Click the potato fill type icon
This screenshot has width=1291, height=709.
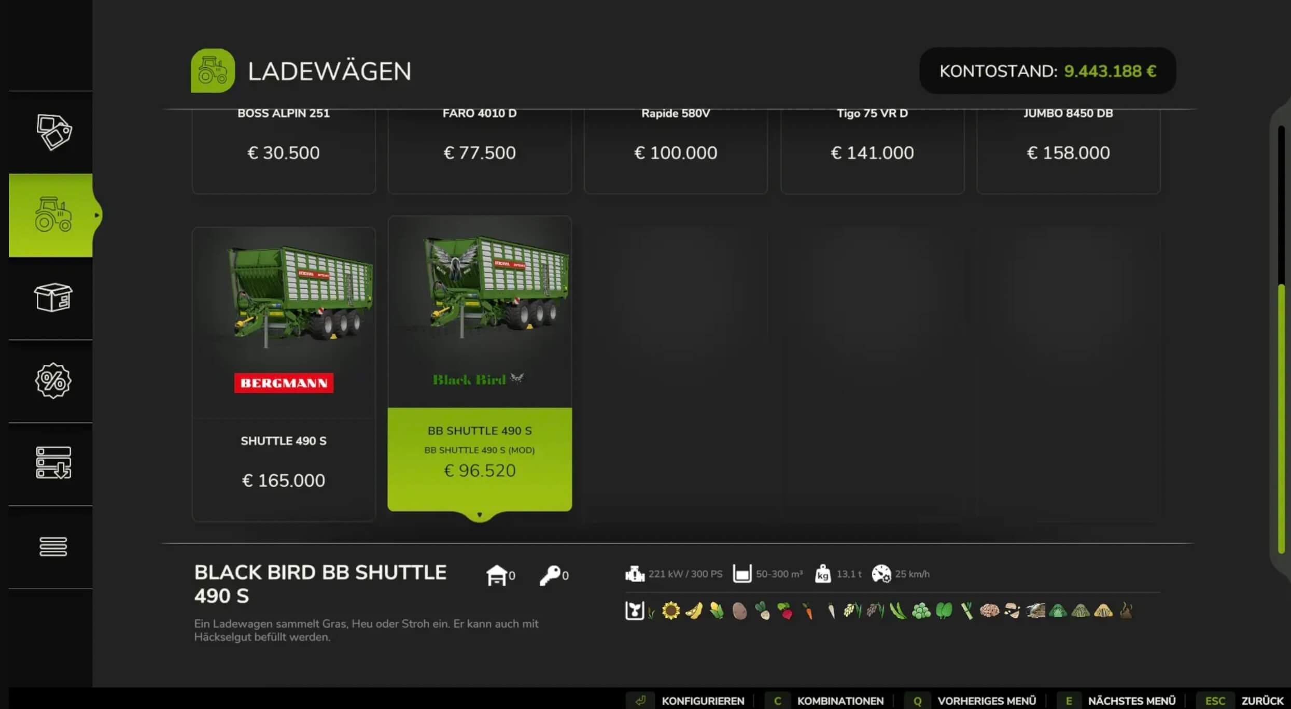coord(739,611)
